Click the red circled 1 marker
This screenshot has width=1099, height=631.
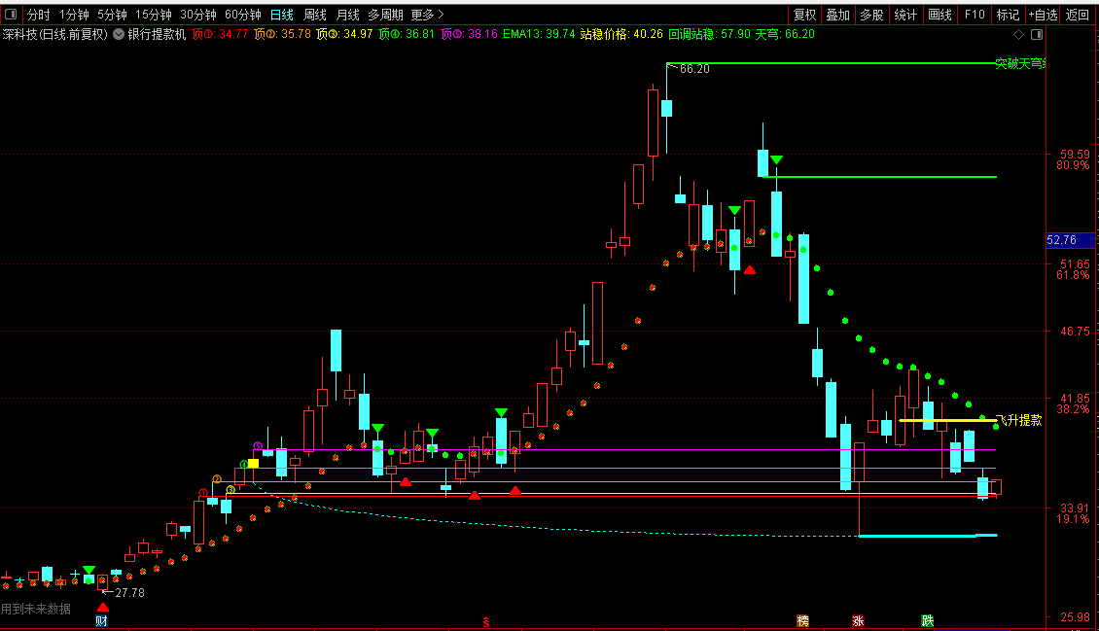(203, 493)
